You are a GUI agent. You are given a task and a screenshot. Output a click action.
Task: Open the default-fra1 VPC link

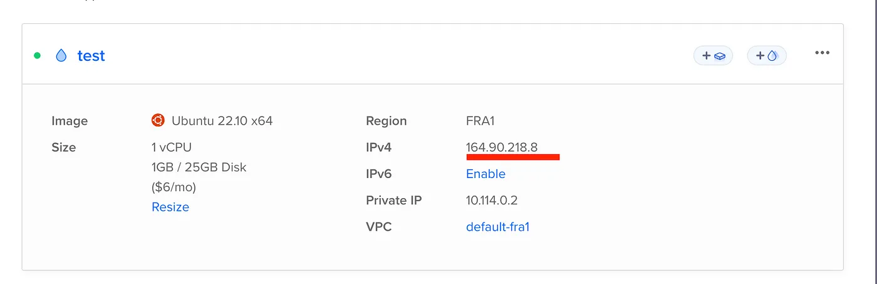click(x=497, y=227)
